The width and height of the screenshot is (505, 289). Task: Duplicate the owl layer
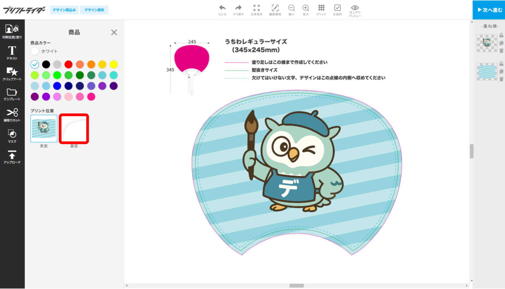click(x=501, y=43)
